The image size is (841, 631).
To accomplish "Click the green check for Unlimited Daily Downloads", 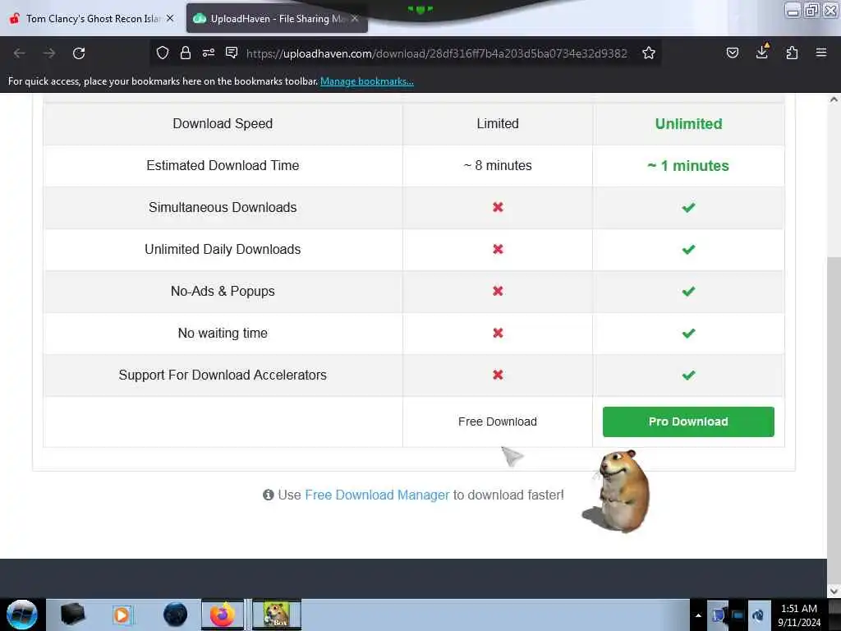I will pyautogui.click(x=689, y=250).
